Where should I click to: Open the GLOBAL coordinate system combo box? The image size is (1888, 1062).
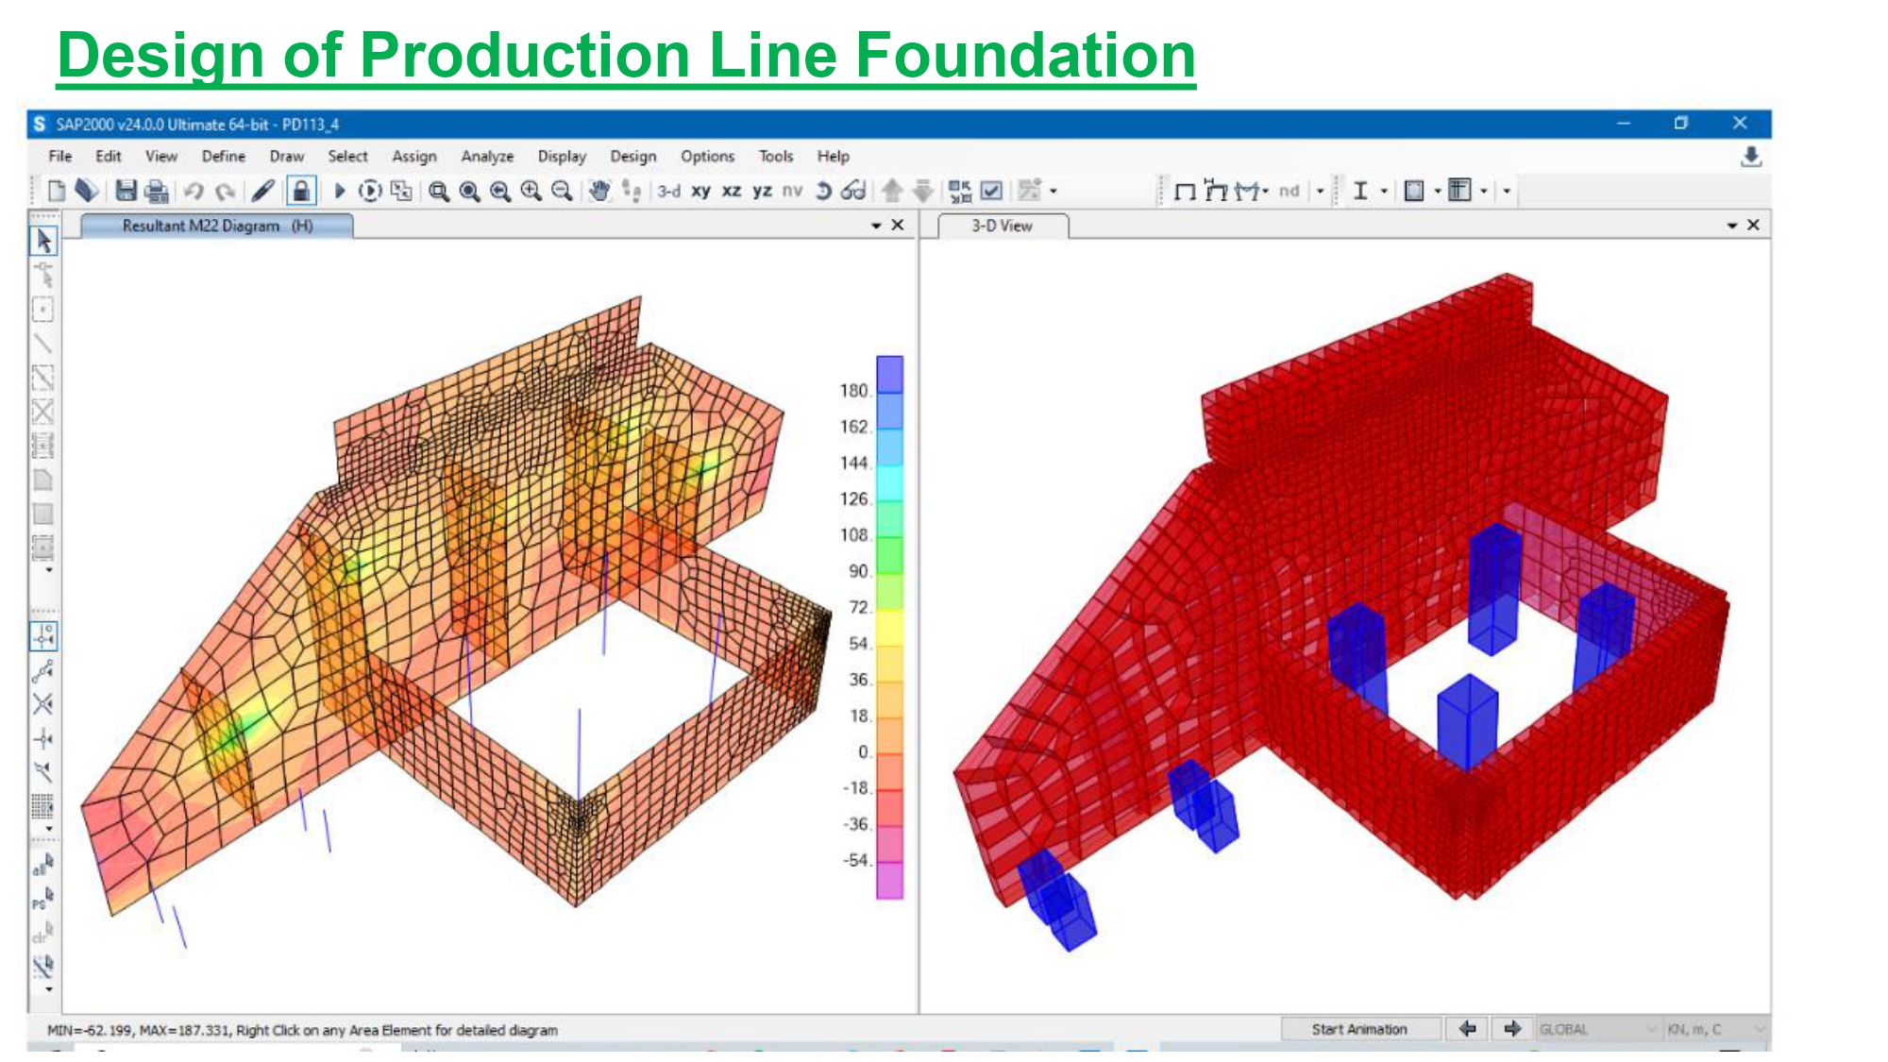(1597, 1029)
